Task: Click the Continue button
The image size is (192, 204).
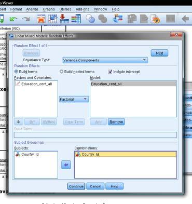Action: (x=76, y=186)
